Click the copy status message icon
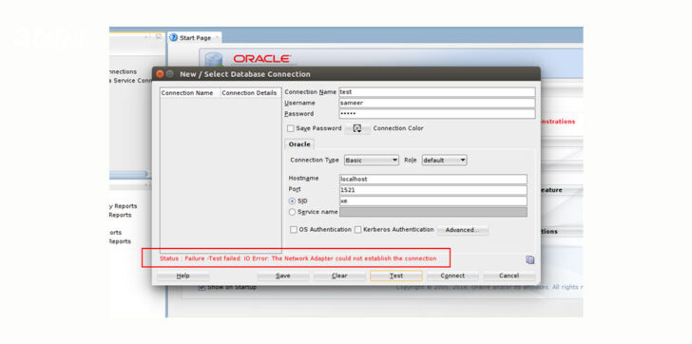 [530, 259]
